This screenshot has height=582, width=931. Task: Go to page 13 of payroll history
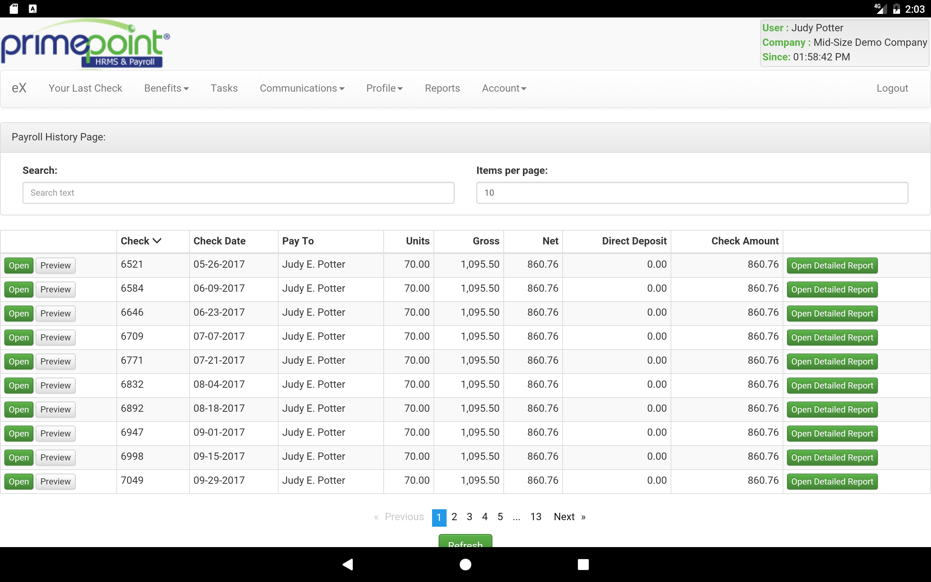(536, 517)
